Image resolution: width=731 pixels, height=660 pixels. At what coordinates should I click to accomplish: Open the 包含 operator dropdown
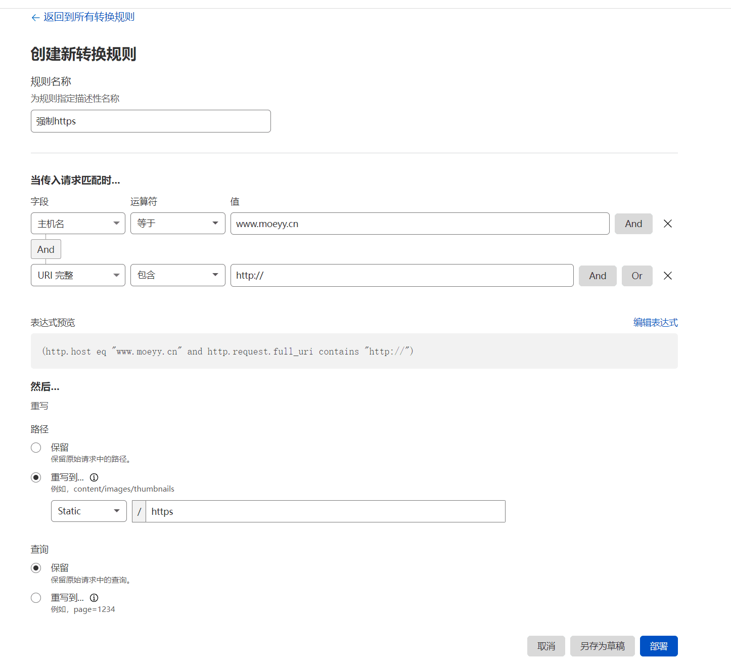(177, 276)
